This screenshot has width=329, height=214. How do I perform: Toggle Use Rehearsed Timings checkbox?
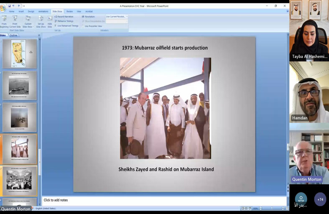click(56, 25)
